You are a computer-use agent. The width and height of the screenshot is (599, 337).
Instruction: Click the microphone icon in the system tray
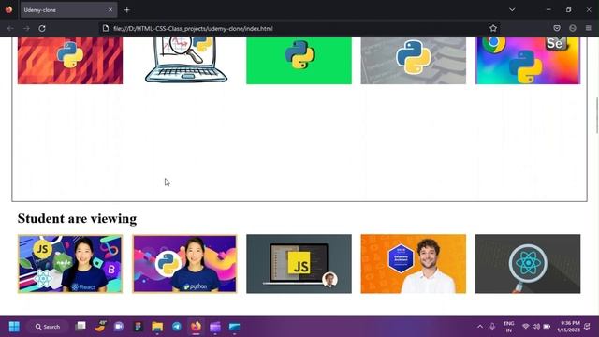(492, 327)
